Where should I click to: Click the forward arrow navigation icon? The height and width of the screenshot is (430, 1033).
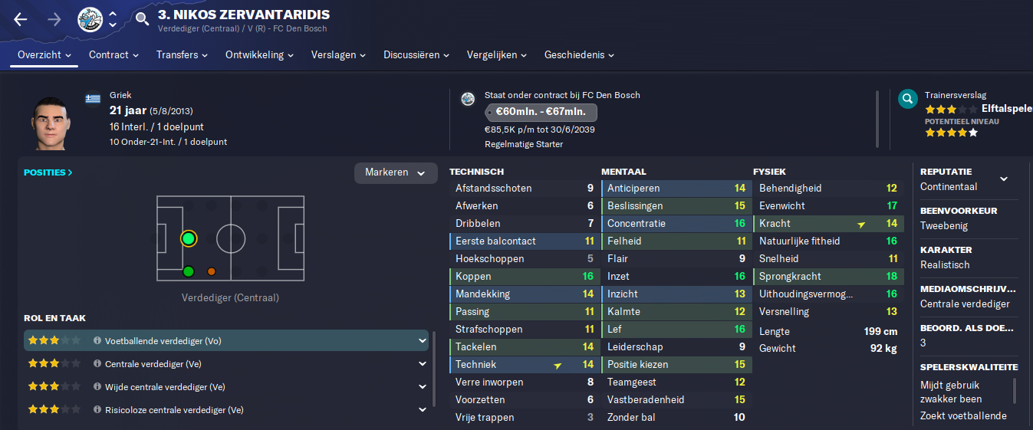(54, 19)
